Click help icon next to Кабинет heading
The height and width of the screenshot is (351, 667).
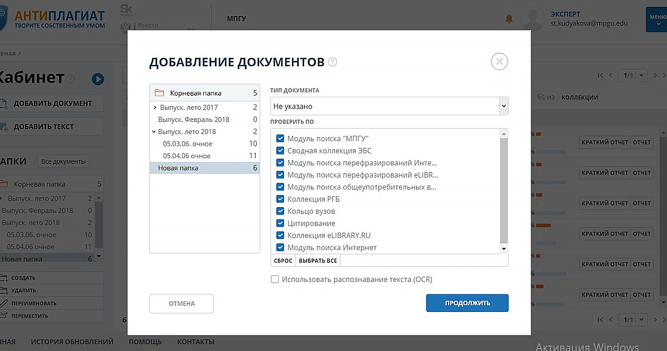click(71, 79)
